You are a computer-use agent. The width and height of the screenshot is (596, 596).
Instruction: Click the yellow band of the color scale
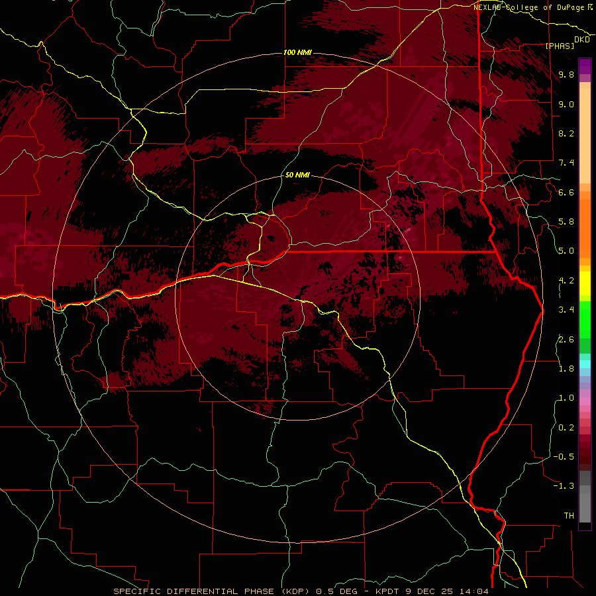pyautogui.click(x=585, y=283)
